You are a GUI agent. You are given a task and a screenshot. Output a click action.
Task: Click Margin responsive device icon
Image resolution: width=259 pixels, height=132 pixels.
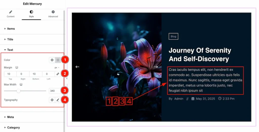17,68
